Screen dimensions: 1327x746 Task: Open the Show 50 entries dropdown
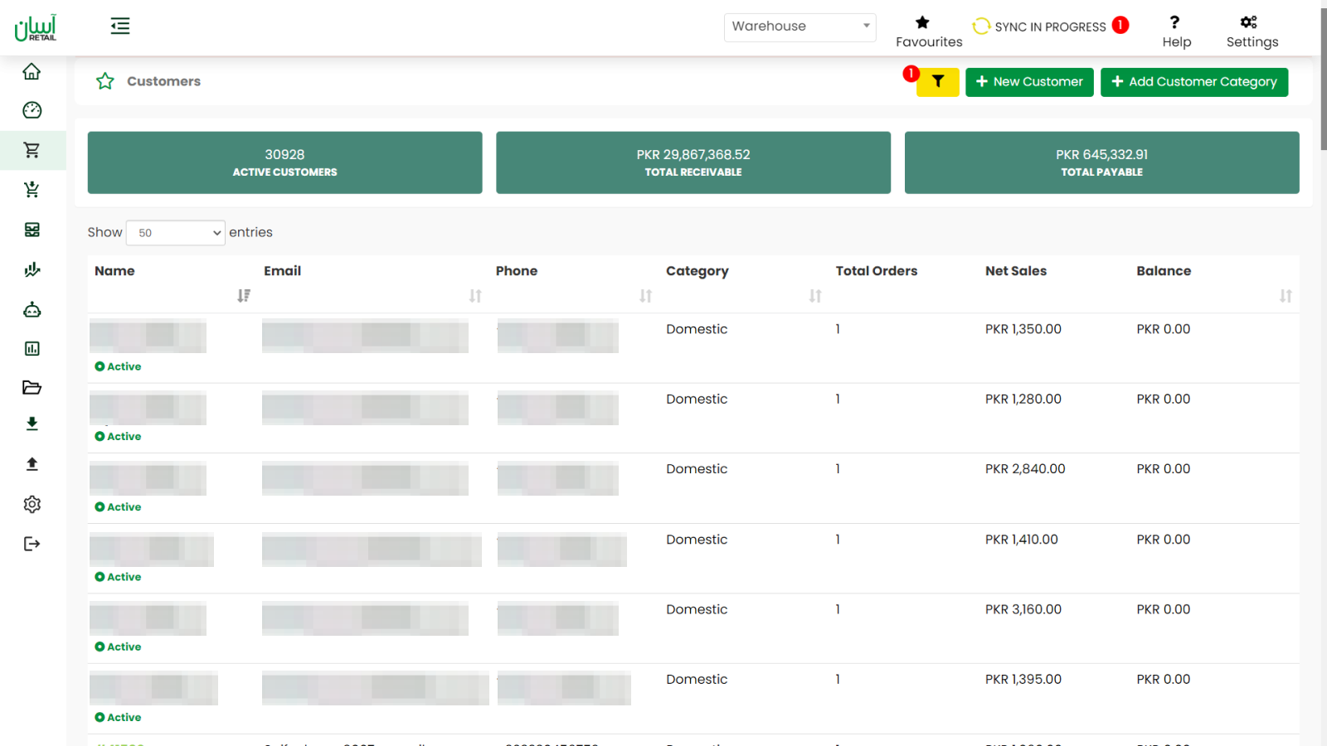[175, 233]
